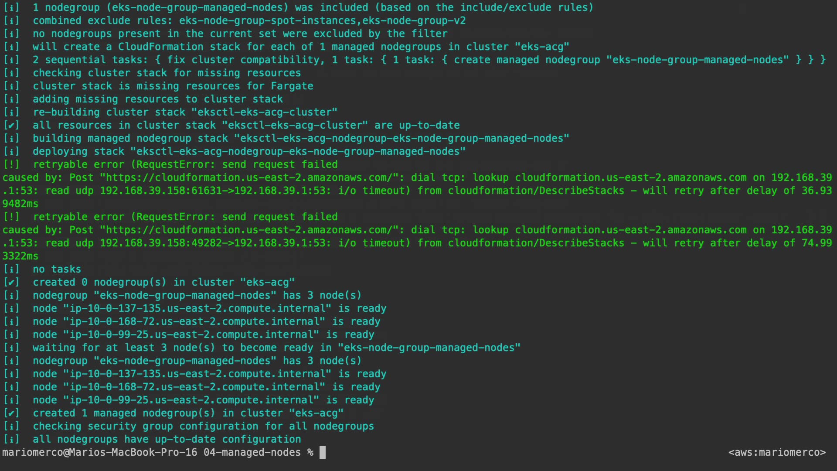Click info marker beside "cluster stack is missing resources"
The height and width of the screenshot is (471, 837).
pos(11,86)
